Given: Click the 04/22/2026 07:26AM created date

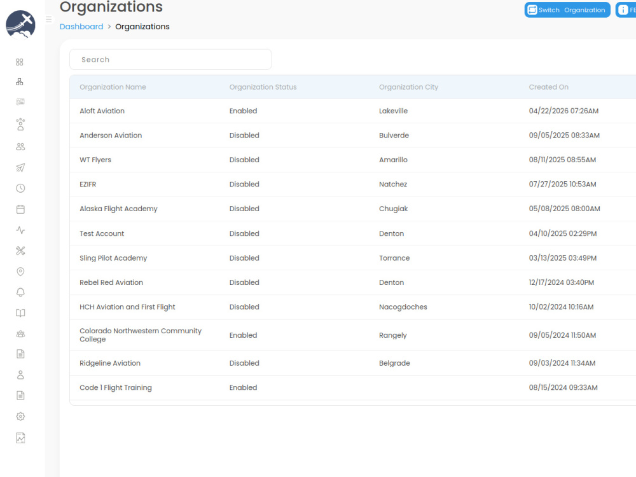Looking at the screenshot, I should pyautogui.click(x=563, y=111).
